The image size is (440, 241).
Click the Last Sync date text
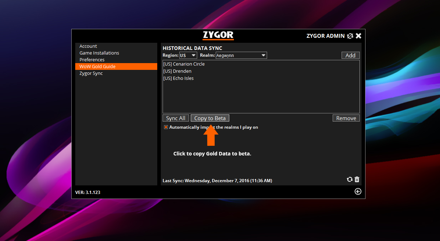(x=217, y=181)
